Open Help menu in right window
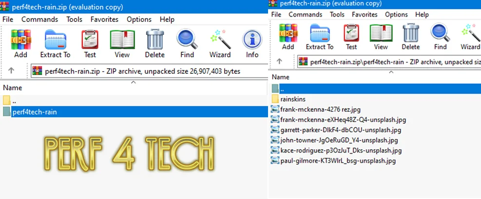The width and height of the screenshot is (481, 199). [422, 15]
